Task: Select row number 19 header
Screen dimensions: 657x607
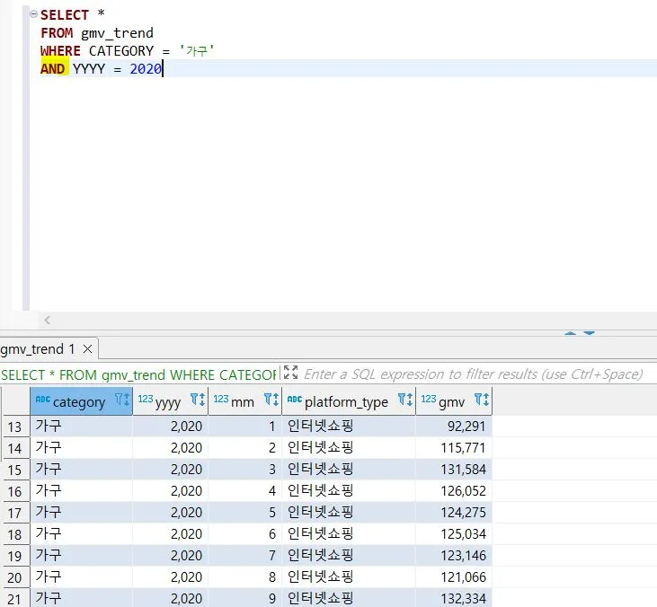Action: pyautogui.click(x=15, y=556)
